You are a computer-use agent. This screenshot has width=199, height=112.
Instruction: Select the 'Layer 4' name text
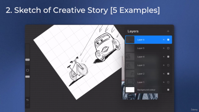click(x=141, y=57)
